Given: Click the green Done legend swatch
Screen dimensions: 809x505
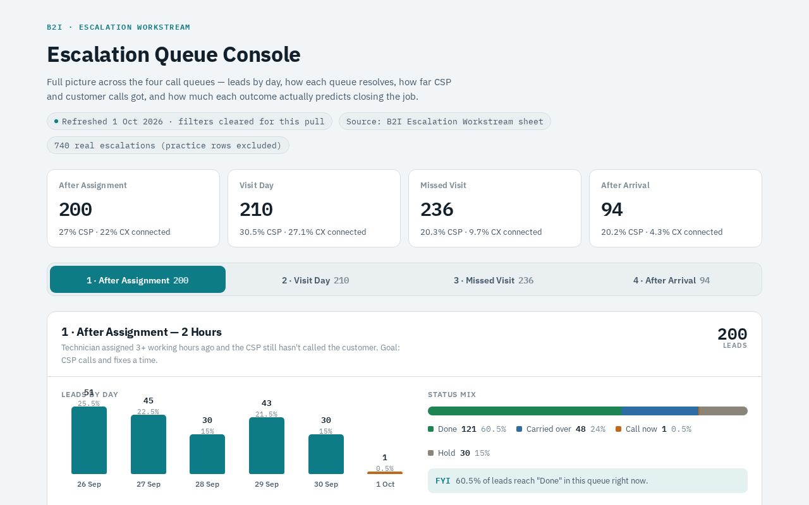Looking at the screenshot, I should point(431,429).
